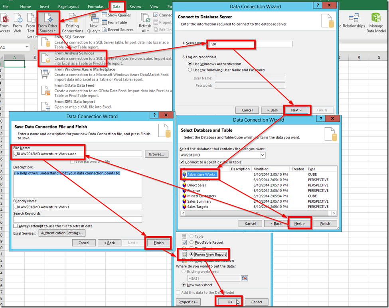Click the cube list's scroll right arrow

pyautogui.click(x=334, y=213)
